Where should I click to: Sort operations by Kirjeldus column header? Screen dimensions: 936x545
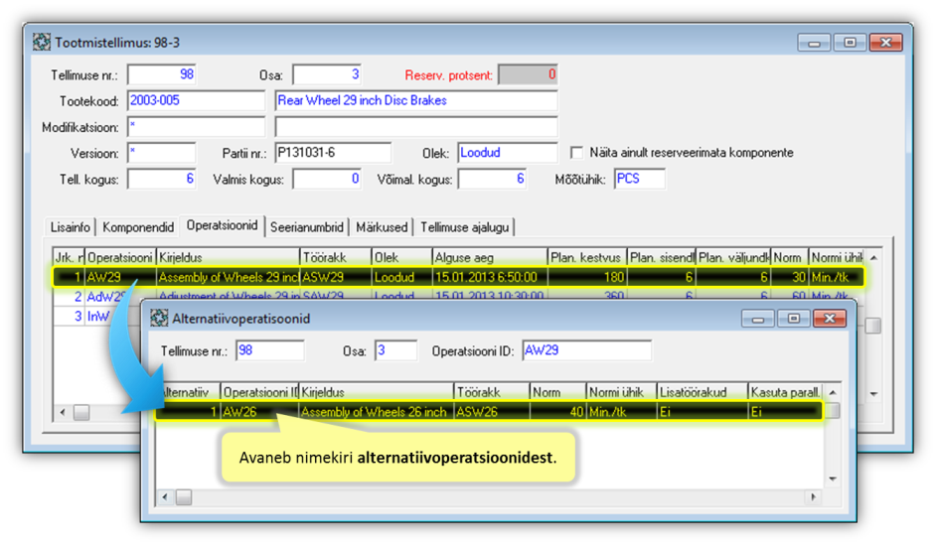pos(228,257)
